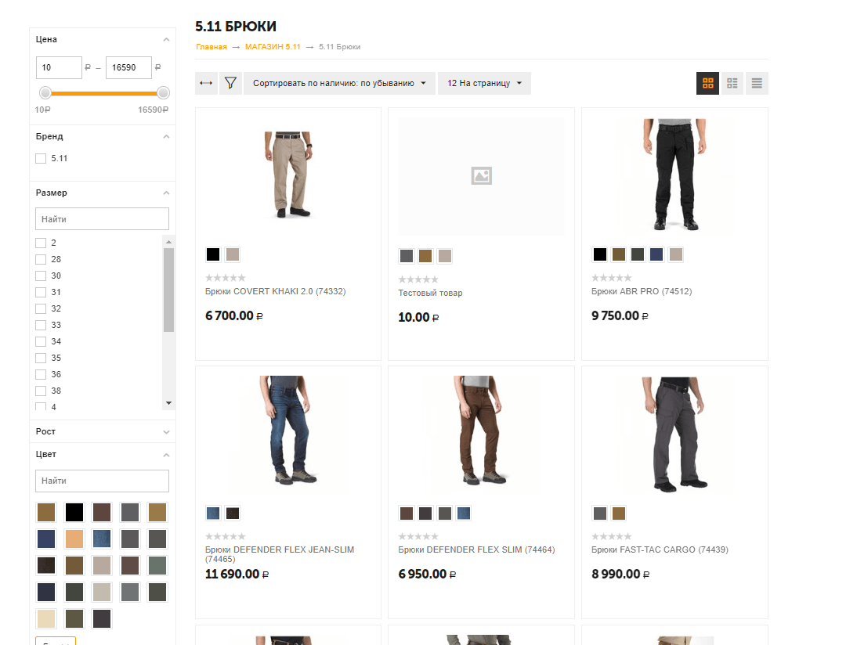857x645 pixels.
Task: Open the Сортировать по наличию dropdown
Action: click(x=339, y=83)
